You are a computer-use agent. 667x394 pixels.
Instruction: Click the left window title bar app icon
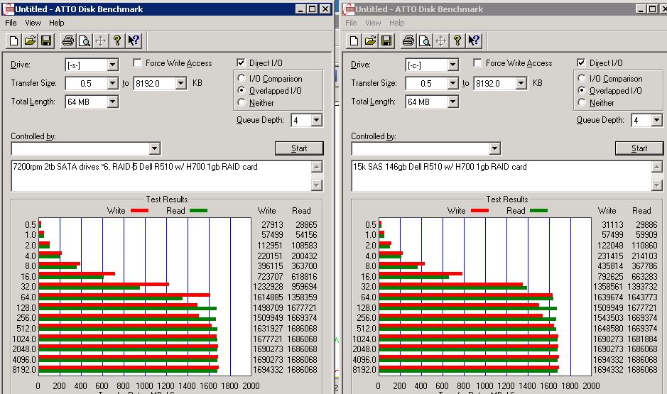(x=8, y=9)
